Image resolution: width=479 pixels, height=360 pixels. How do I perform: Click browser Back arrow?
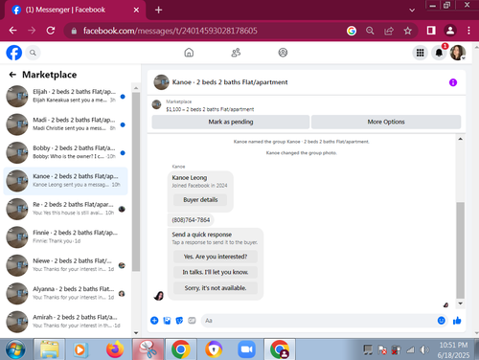12,31
